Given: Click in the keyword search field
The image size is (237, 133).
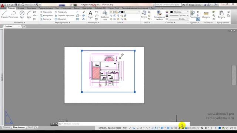Looking at the screenshot, I should coord(168,5).
